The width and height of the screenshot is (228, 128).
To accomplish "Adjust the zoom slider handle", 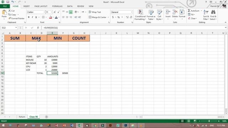I will point(209,121).
